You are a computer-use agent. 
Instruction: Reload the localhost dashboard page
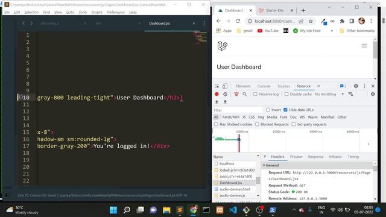click(238, 21)
